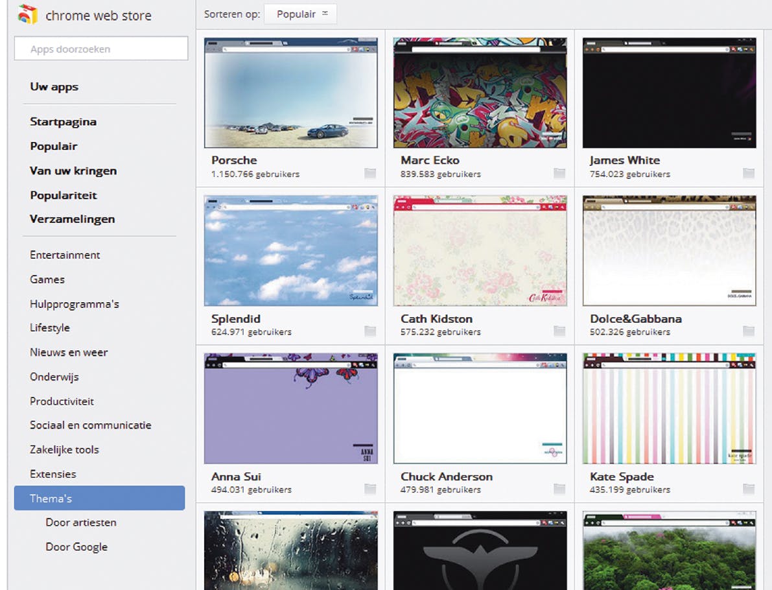Open Verzamelingen section
This screenshot has width=772, height=590.
pos(73,219)
